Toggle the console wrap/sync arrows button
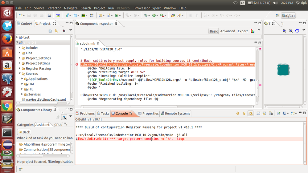 pyautogui.click(x=251, y=113)
